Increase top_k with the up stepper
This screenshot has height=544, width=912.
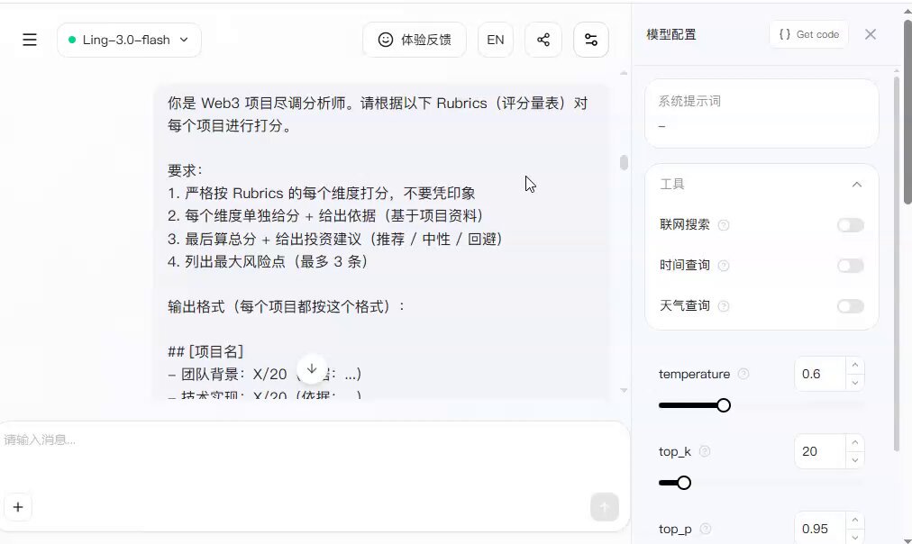[x=855, y=442]
